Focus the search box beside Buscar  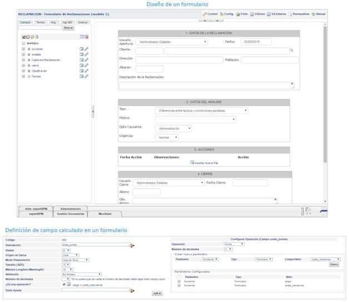coord(40,28)
